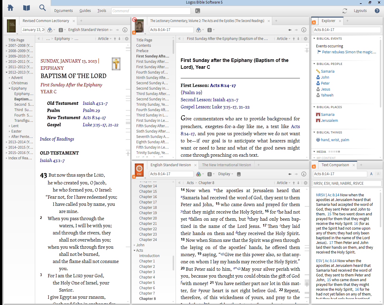Screen dimensions: 384x305
Task: Show resource info for the Lectionary Commentary
Action: (x=304, y=30)
